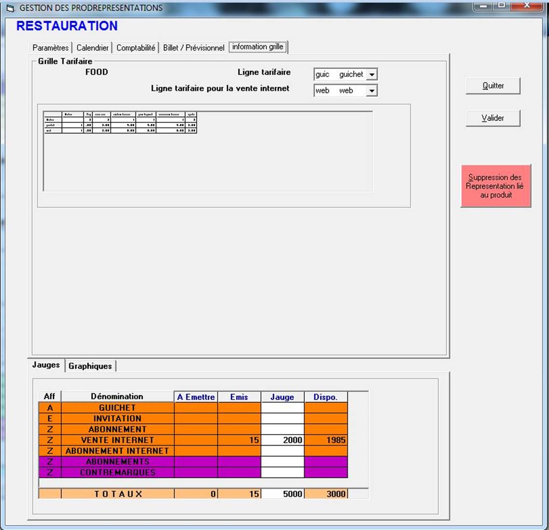Select the ABONNEMENT INTERNET row denomination

click(117, 451)
